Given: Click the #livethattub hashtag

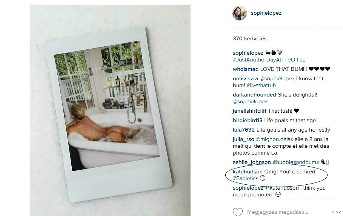Looking at the screenshot, I should tap(261, 85).
